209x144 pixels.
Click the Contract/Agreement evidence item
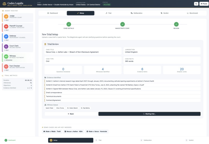(122, 100)
